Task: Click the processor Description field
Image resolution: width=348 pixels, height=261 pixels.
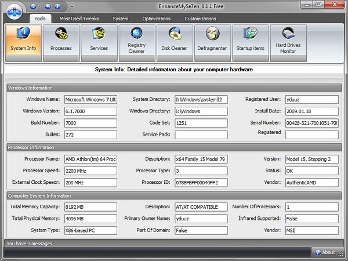Action: [201, 159]
